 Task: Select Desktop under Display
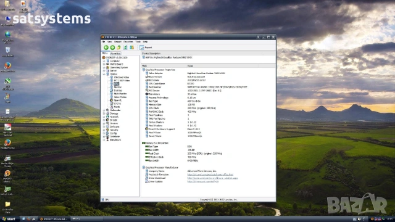(x=116, y=91)
